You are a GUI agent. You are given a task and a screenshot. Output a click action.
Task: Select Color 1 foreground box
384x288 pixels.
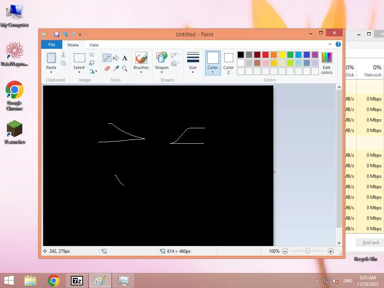coord(213,63)
